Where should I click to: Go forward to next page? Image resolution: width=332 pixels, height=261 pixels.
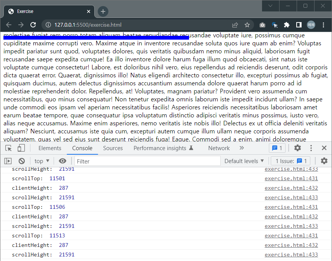[x=21, y=25]
